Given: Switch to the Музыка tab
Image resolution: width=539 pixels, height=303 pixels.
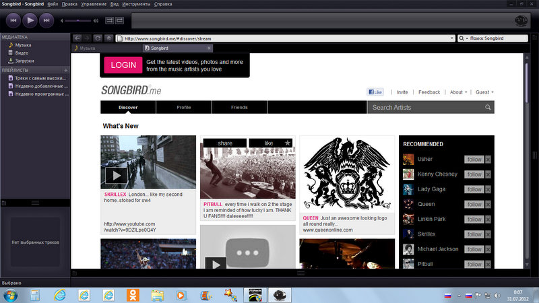Looking at the screenshot, I should tap(106, 48).
